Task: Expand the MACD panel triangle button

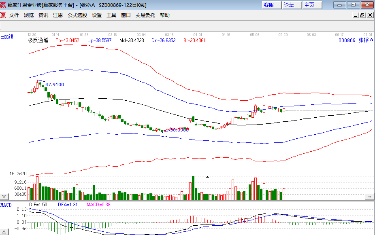Action: pos(4,231)
